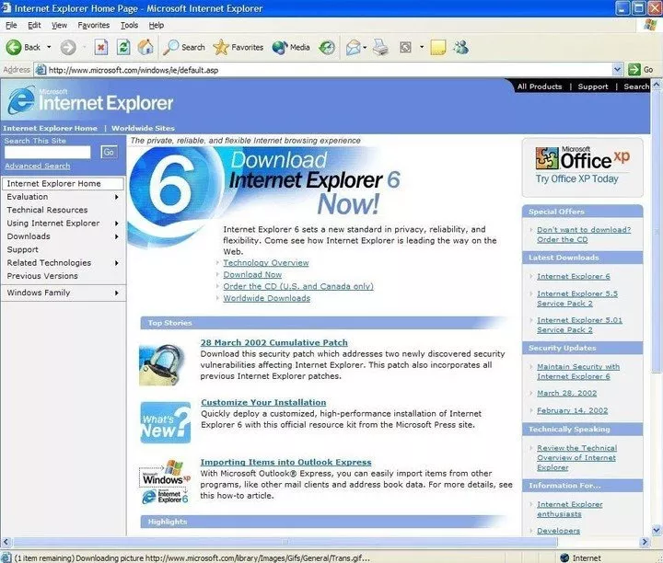Click the vertical scrollbar thumb

(x=657, y=232)
